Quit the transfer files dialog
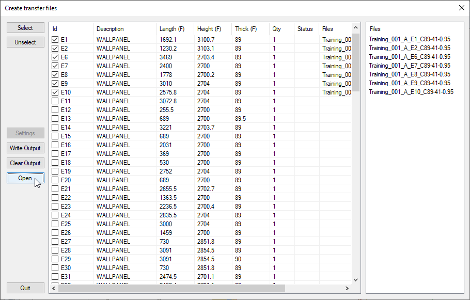The image size is (470, 300). tap(25, 288)
